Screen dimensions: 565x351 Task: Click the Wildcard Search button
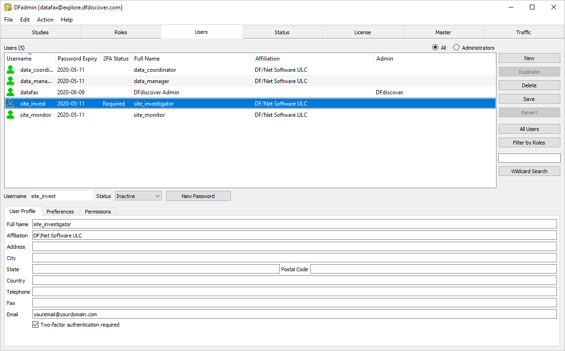[x=529, y=171]
